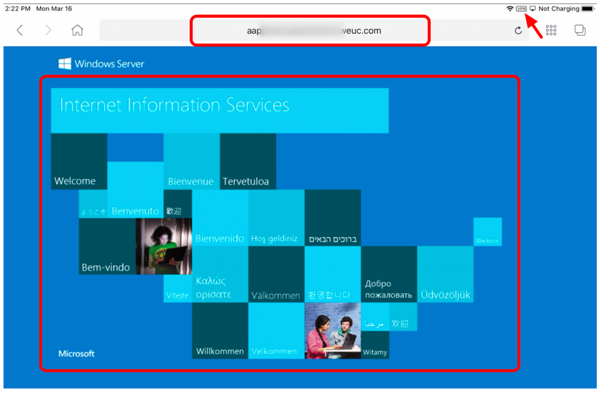Select the Bienvenue tile
The height and width of the screenshot is (393, 601).
pyautogui.click(x=191, y=161)
